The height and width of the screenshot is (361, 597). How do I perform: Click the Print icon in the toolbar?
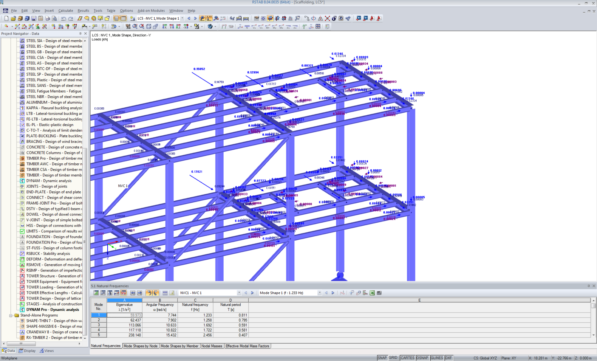[47, 18]
